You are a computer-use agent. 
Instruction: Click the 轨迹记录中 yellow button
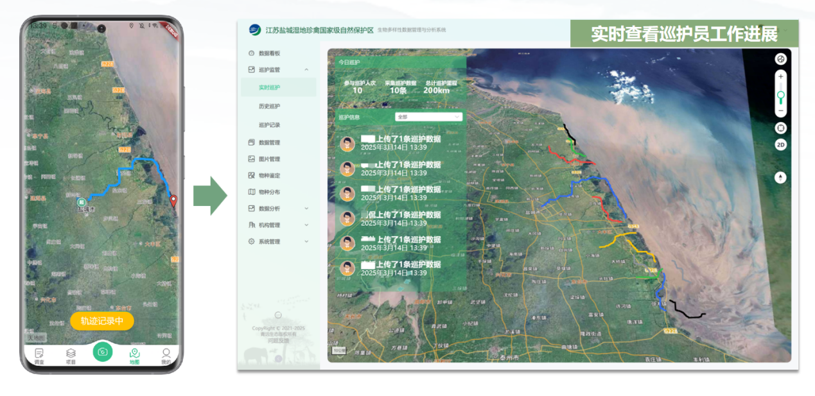(102, 321)
